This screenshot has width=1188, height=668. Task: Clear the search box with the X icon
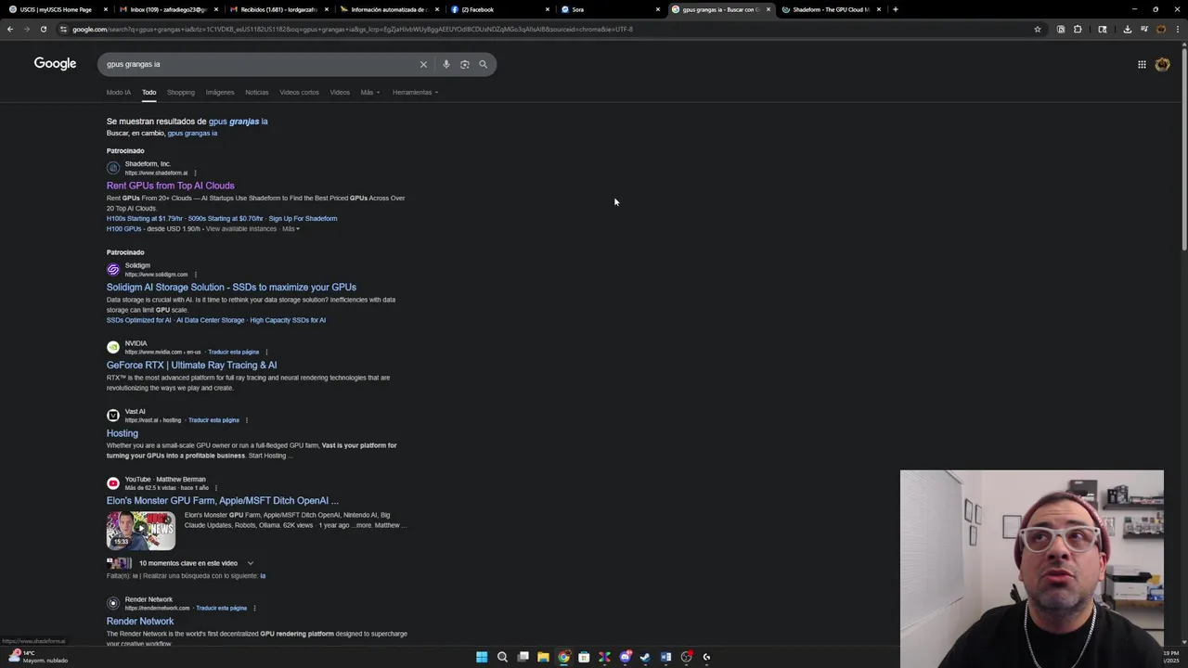click(x=423, y=64)
